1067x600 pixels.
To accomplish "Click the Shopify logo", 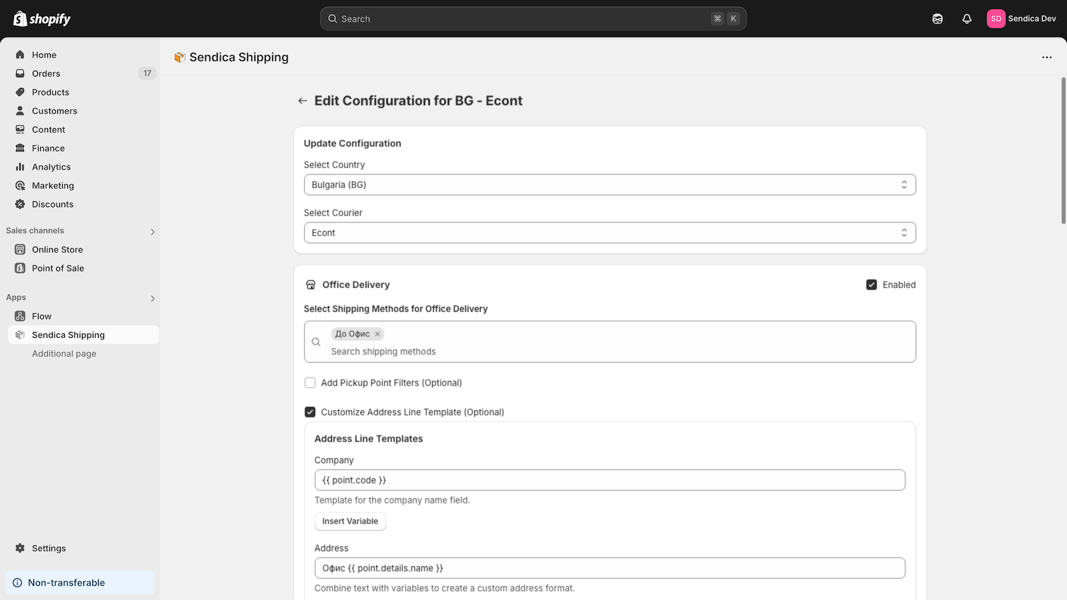I will [42, 19].
